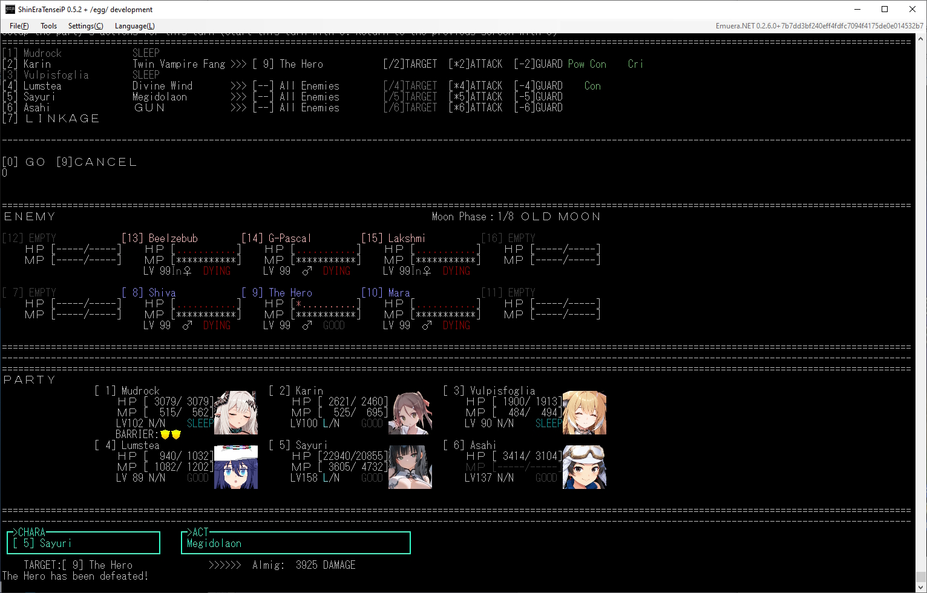
Task: Click Divine Wind skill text
Action: (163, 86)
